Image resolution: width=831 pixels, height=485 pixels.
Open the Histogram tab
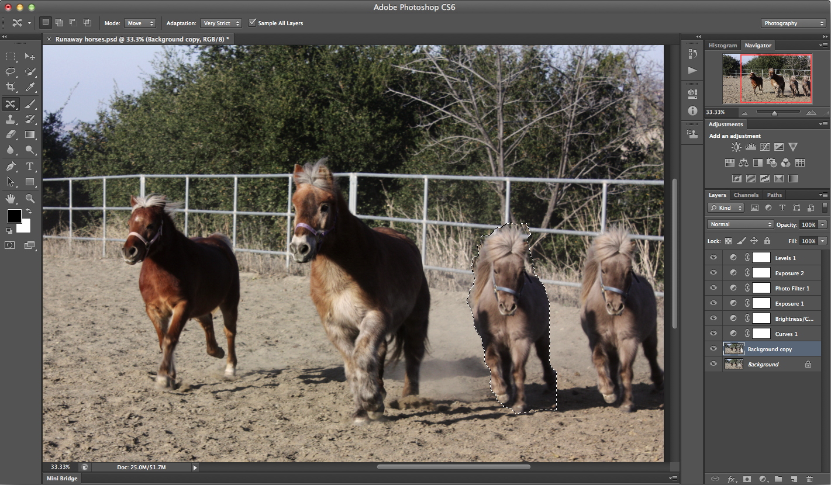tap(723, 46)
